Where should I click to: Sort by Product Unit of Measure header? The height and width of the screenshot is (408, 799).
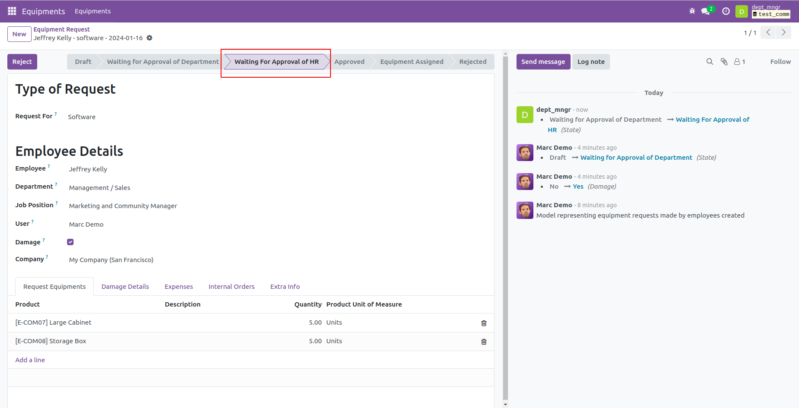point(364,304)
